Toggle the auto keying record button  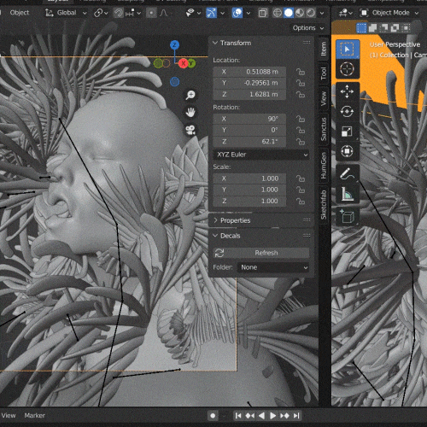213,416
